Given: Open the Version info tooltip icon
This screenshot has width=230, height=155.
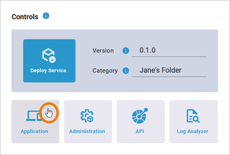Looking at the screenshot, I should click(x=126, y=51).
